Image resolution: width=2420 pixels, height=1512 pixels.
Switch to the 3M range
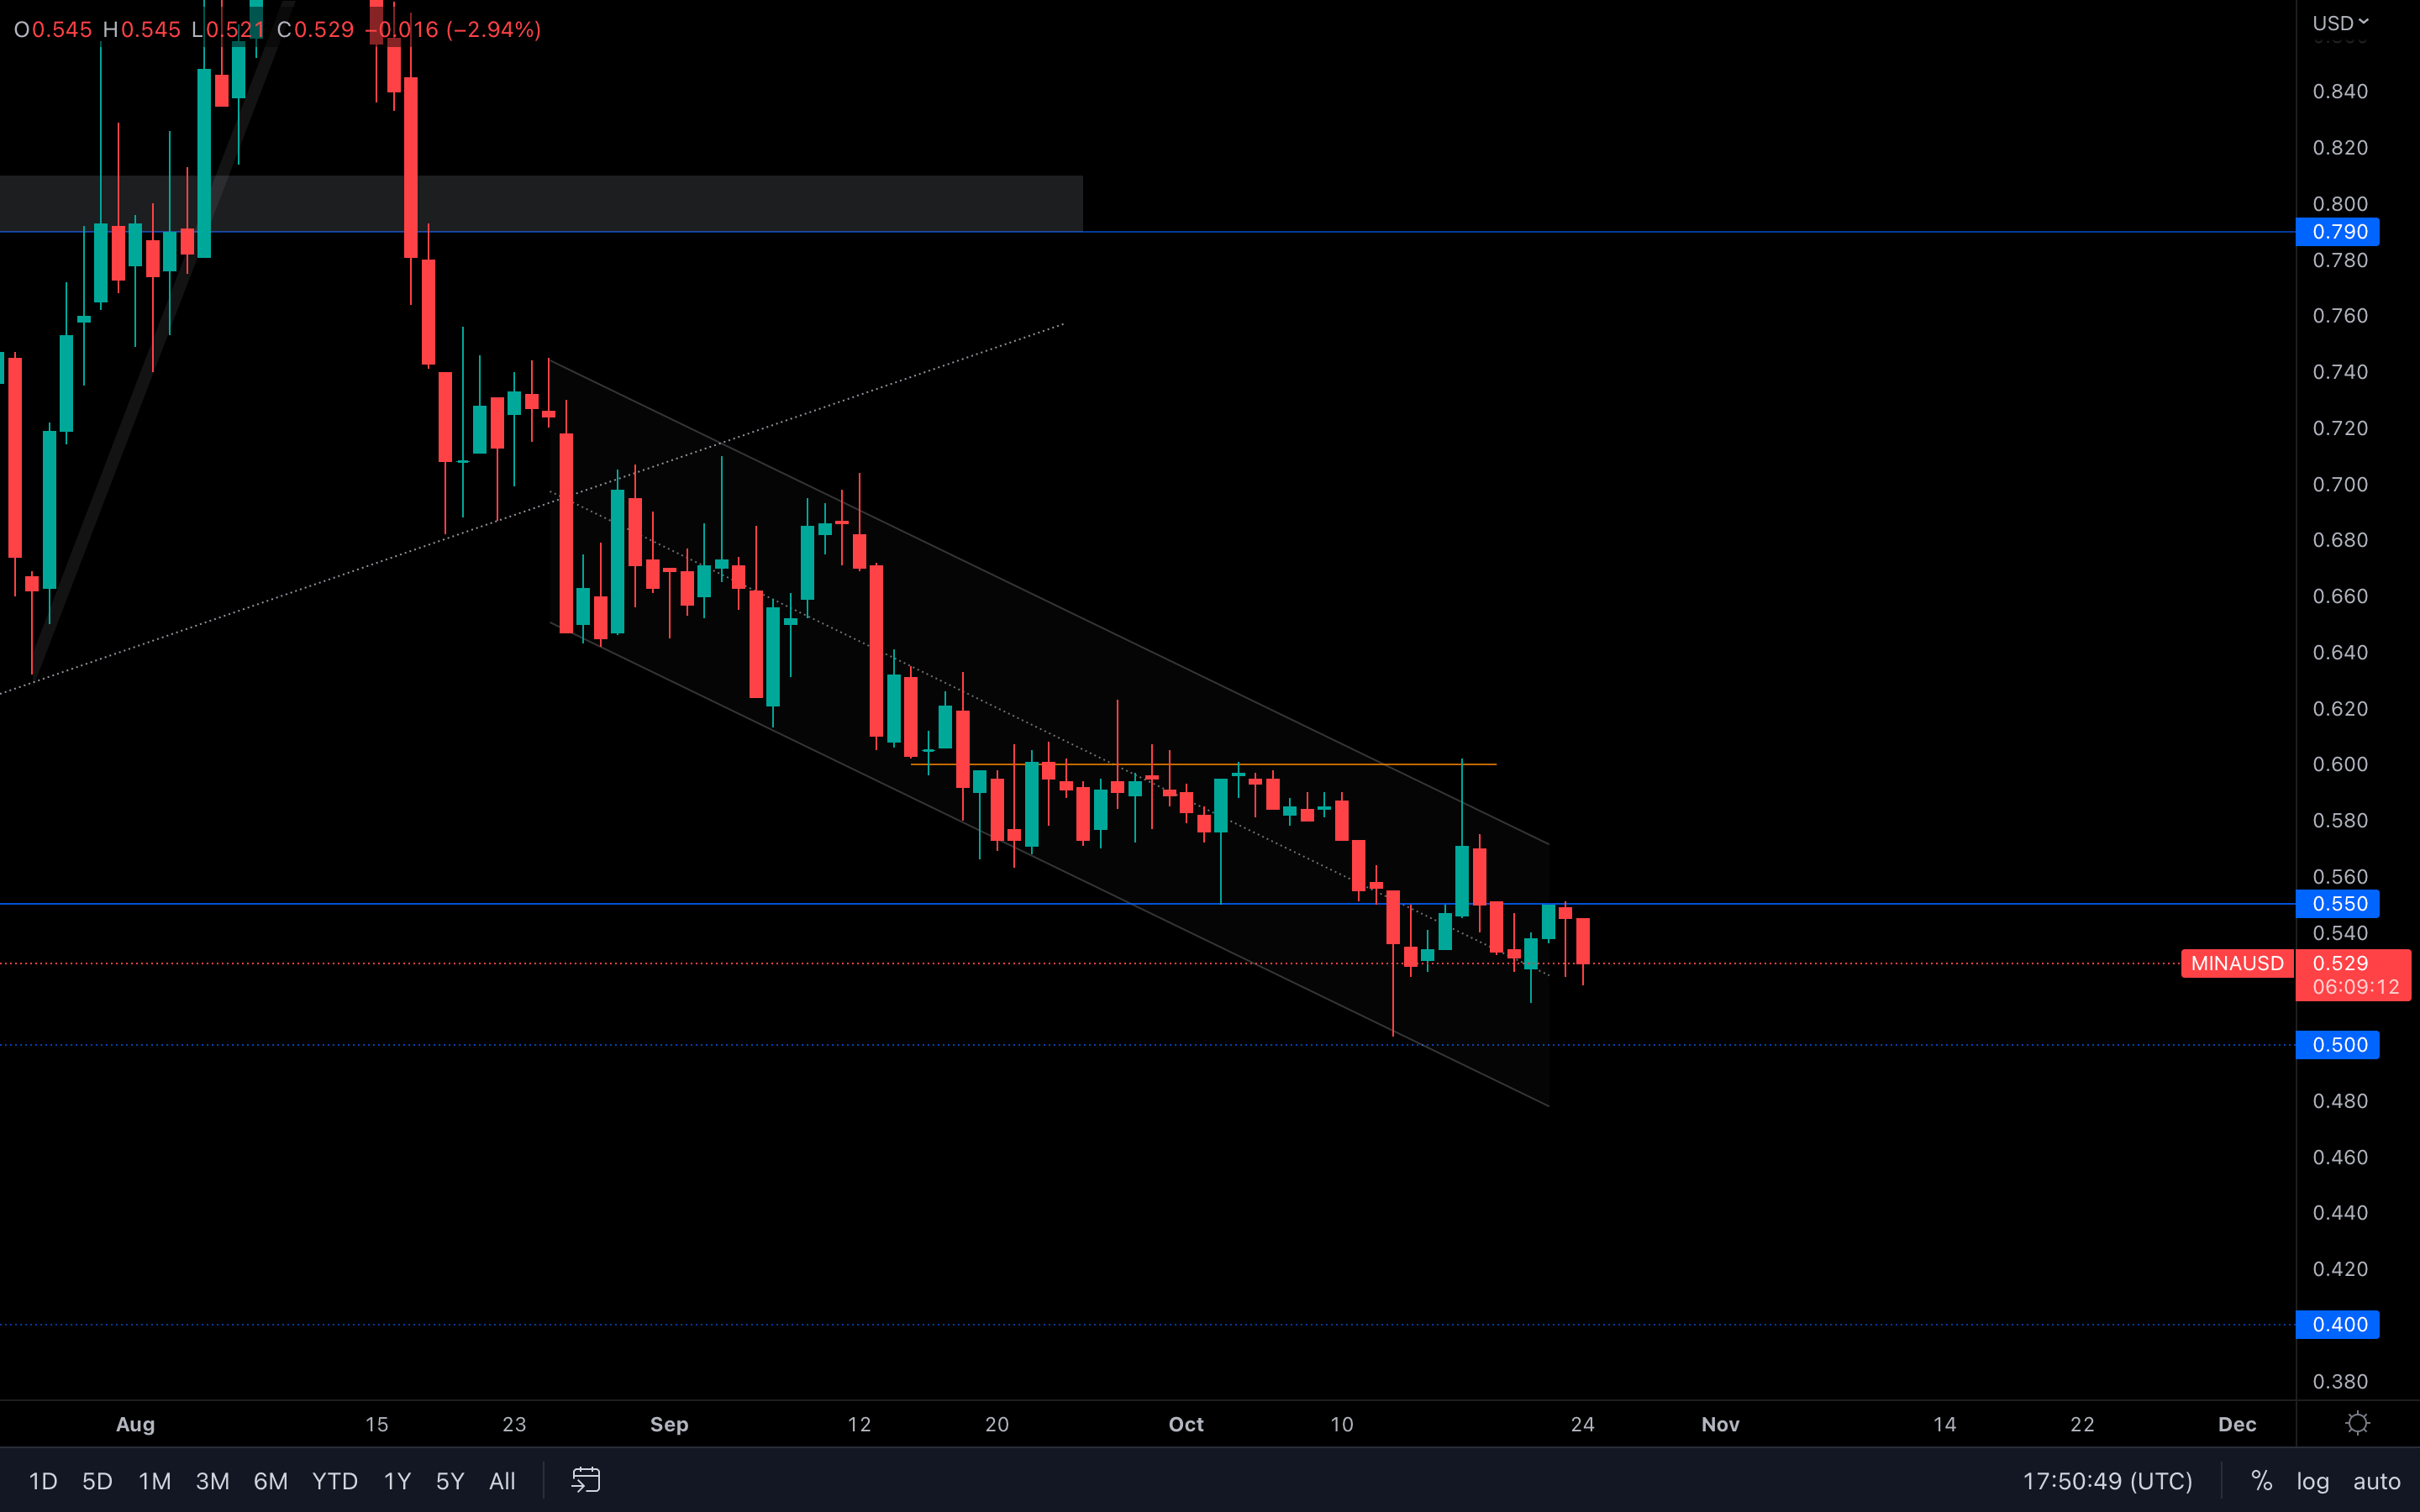(x=212, y=1481)
